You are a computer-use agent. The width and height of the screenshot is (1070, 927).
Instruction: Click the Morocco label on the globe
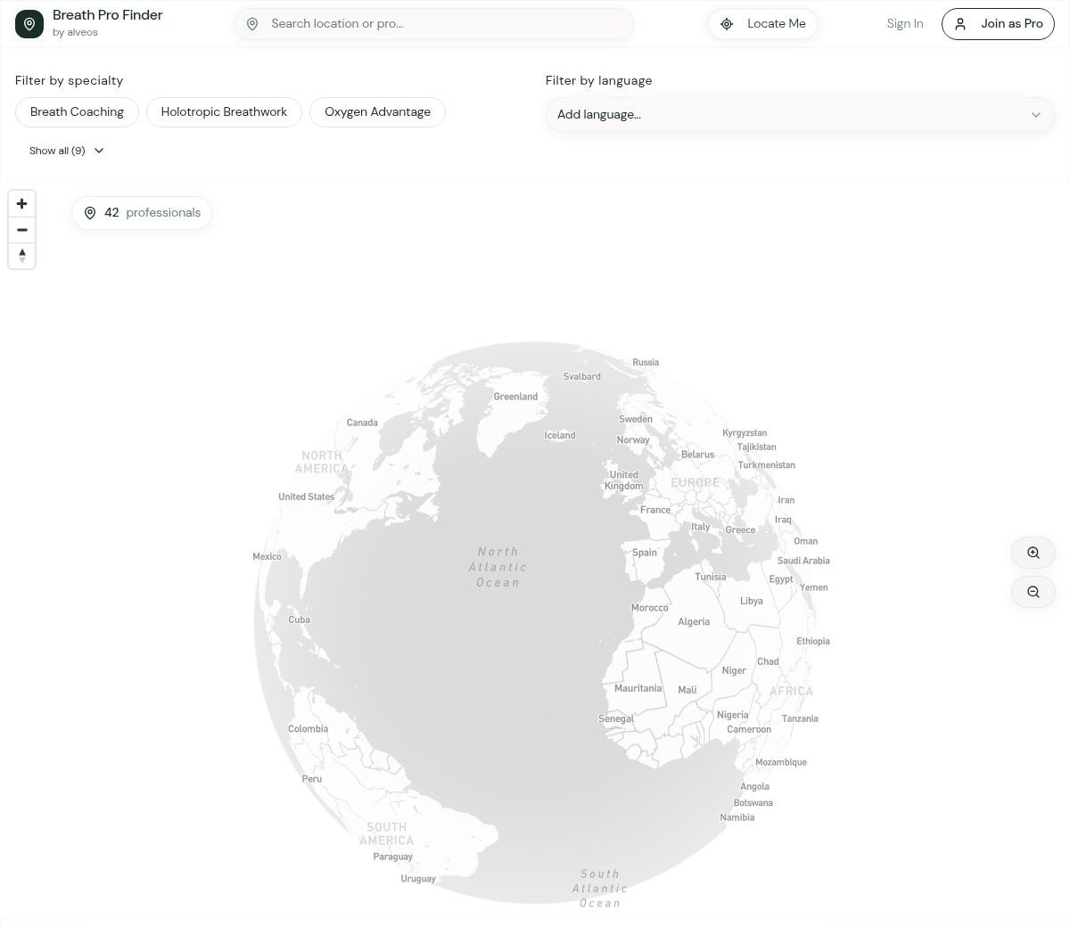(x=649, y=608)
